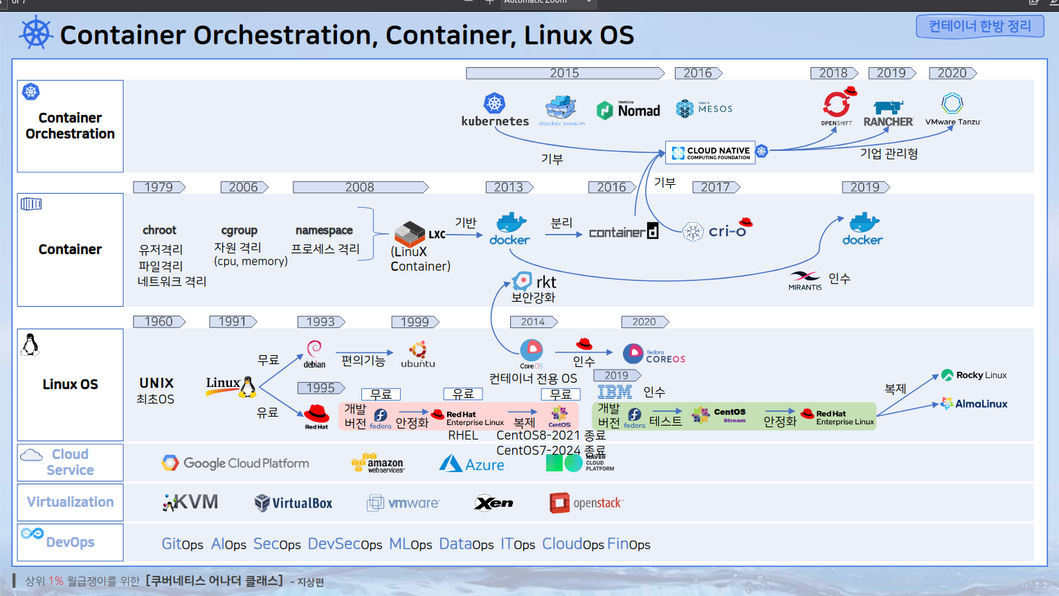Click the 'FinOps' text
Image resolution: width=1059 pixels, height=596 pixels.
(x=629, y=544)
